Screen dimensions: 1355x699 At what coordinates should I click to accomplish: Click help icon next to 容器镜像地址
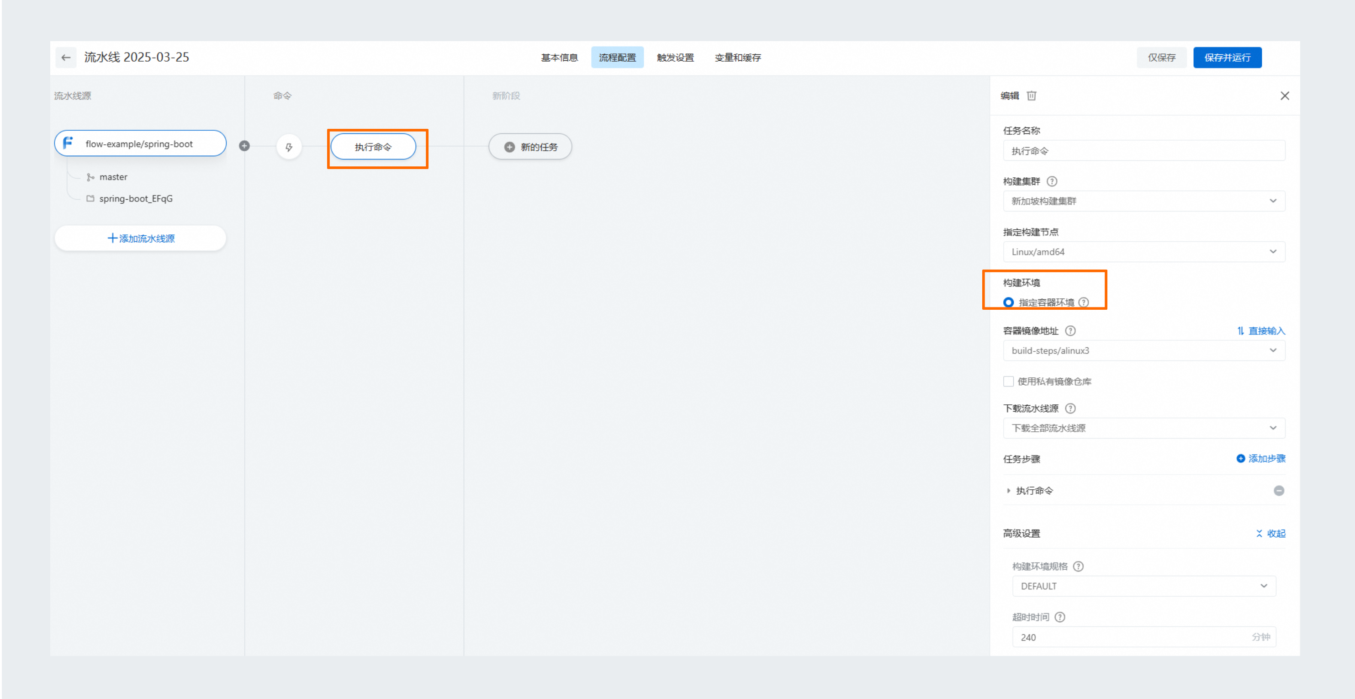point(1070,331)
